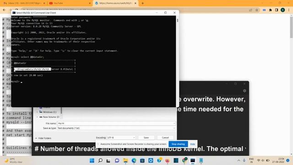Open the clock and date panel
This screenshot has width=293, height=165.
[278, 160]
